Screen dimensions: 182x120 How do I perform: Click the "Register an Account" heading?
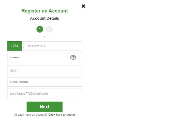(x=45, y=11)
